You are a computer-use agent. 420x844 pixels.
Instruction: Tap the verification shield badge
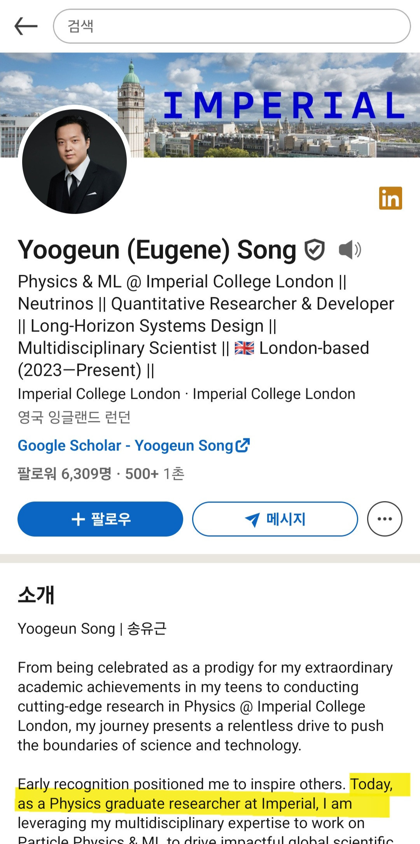(314, 250)
